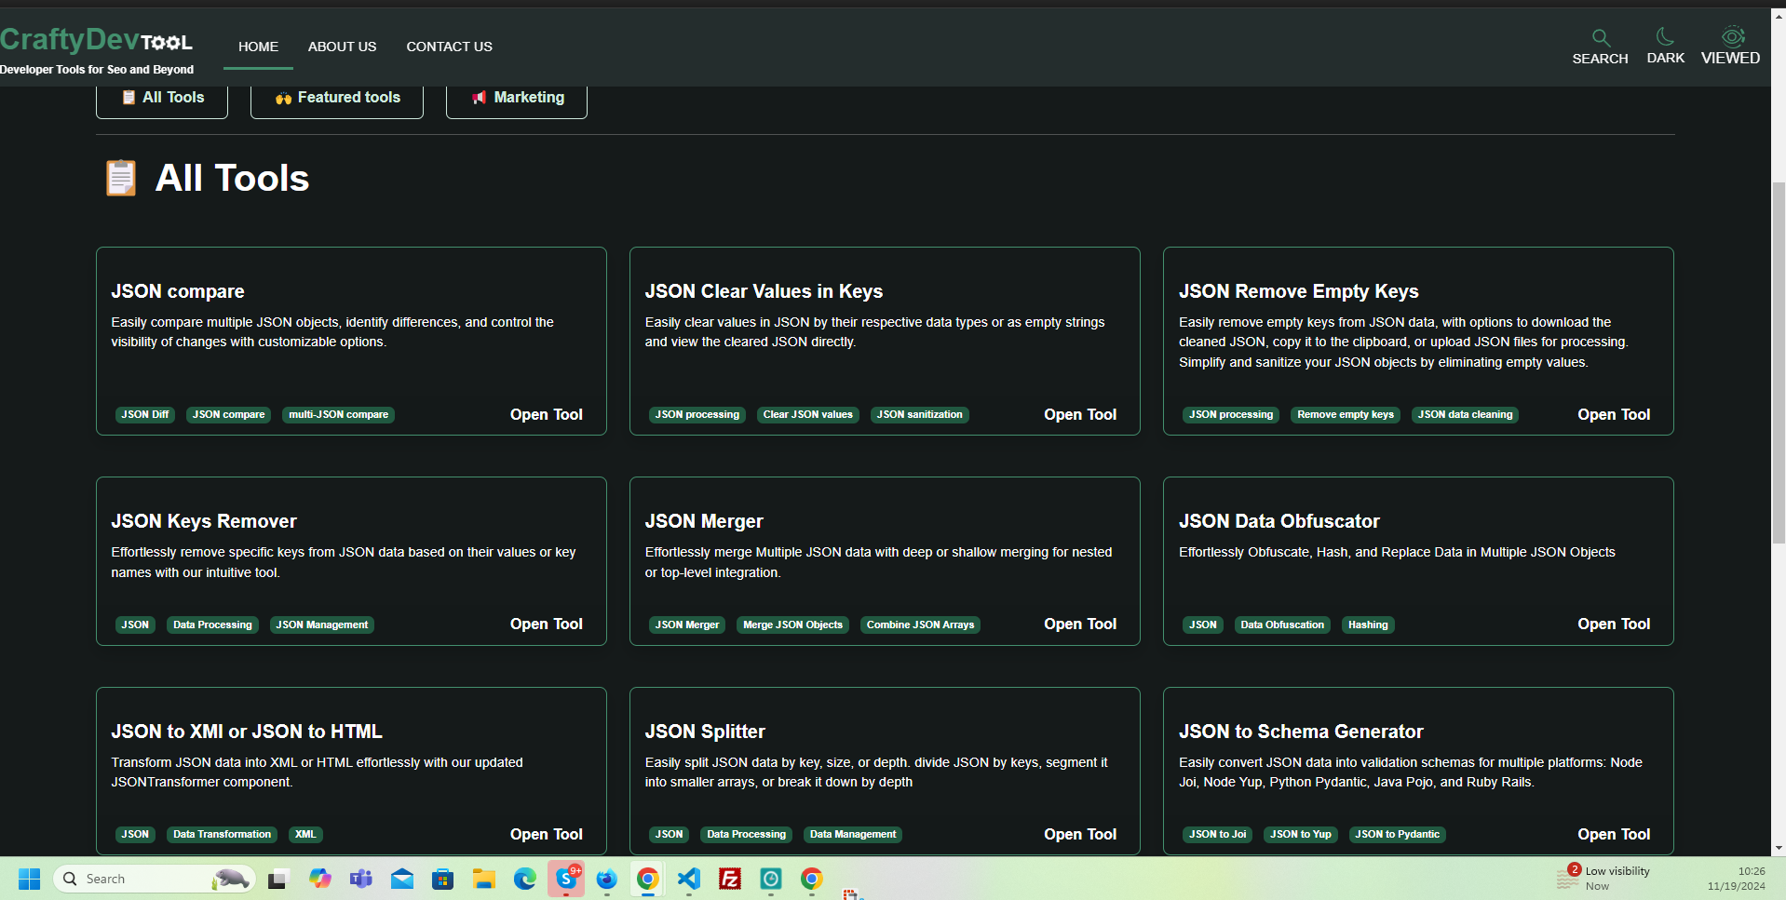
Task: Click the 'Hashing' tag
Action: point(1368,625)
